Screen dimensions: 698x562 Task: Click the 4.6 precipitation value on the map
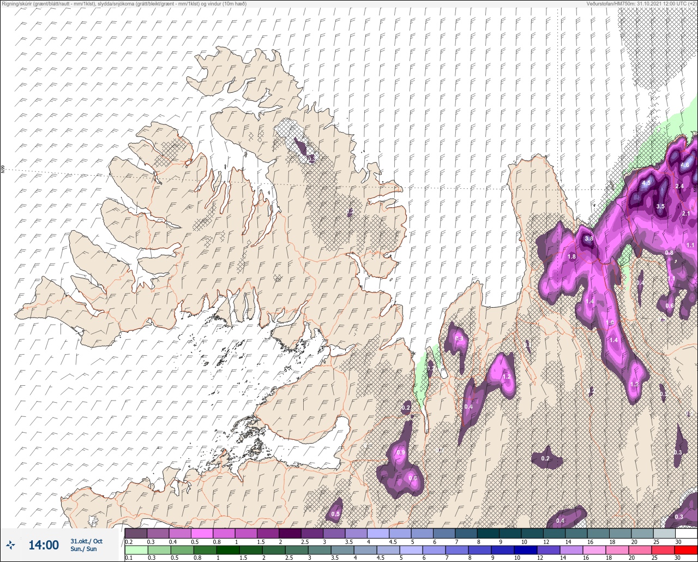click(x=685, y=165)
